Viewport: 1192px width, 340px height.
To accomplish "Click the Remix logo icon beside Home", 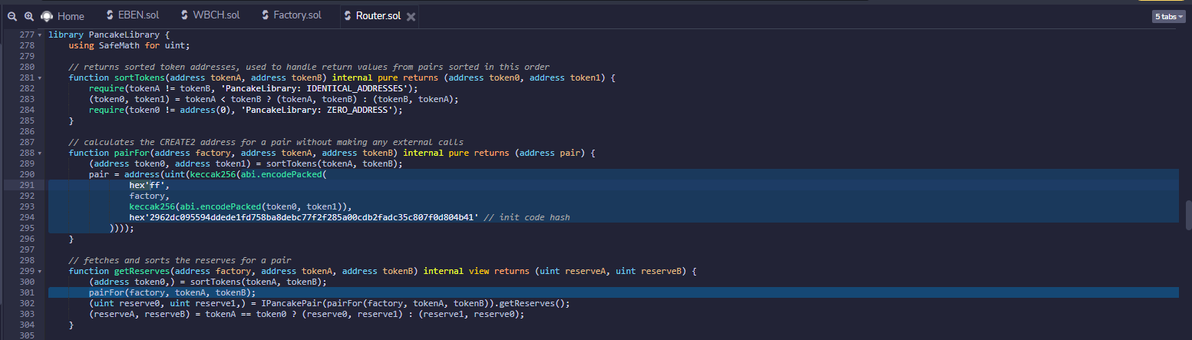I will click(x=48, y=16).
